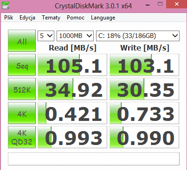Open the drive selector showing C: 18%
The image size is (187, 170).
click(138, 36)
